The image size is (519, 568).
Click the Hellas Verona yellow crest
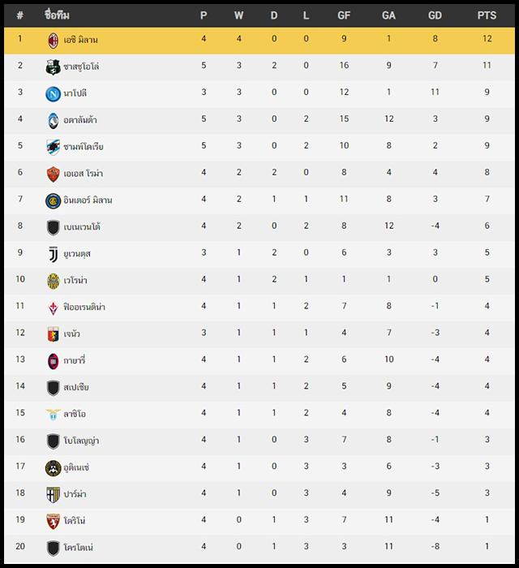(54, 281)
